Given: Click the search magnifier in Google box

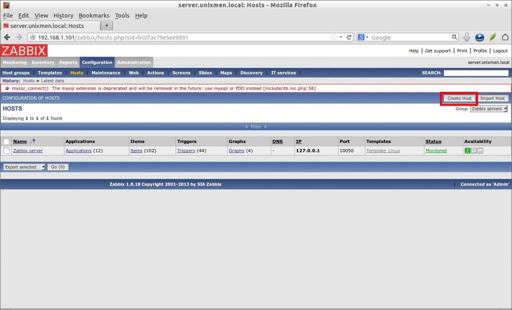Looking at the screenshot, I should click(x=454, y=37).
